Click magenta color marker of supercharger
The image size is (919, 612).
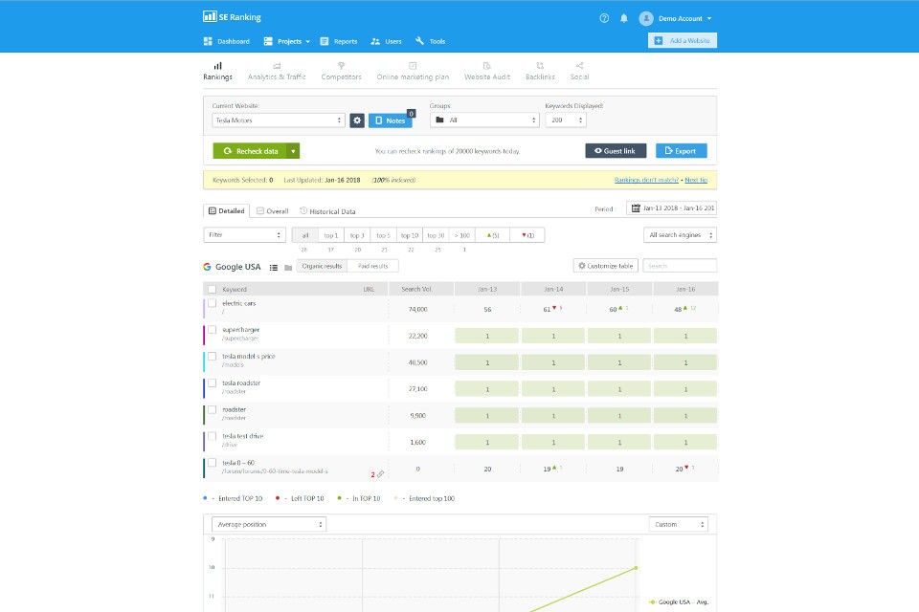(204, 336)
